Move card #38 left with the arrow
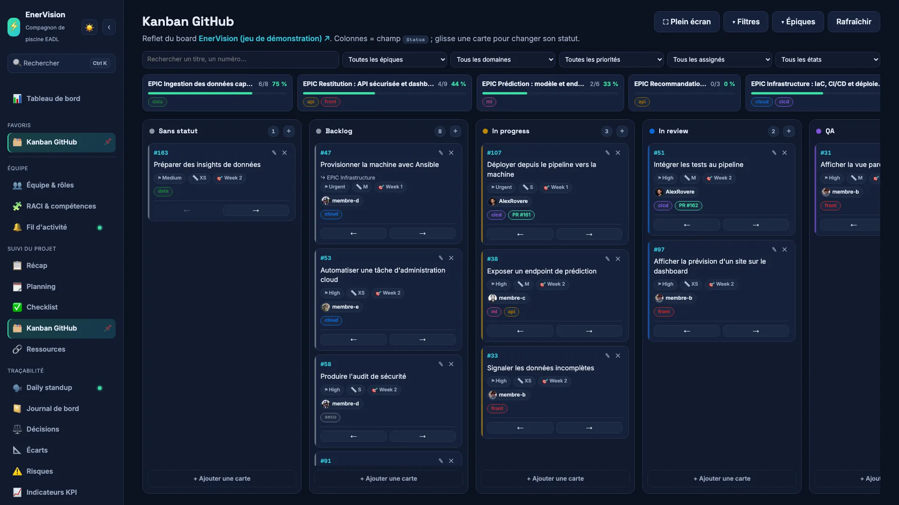 point(520,331)
